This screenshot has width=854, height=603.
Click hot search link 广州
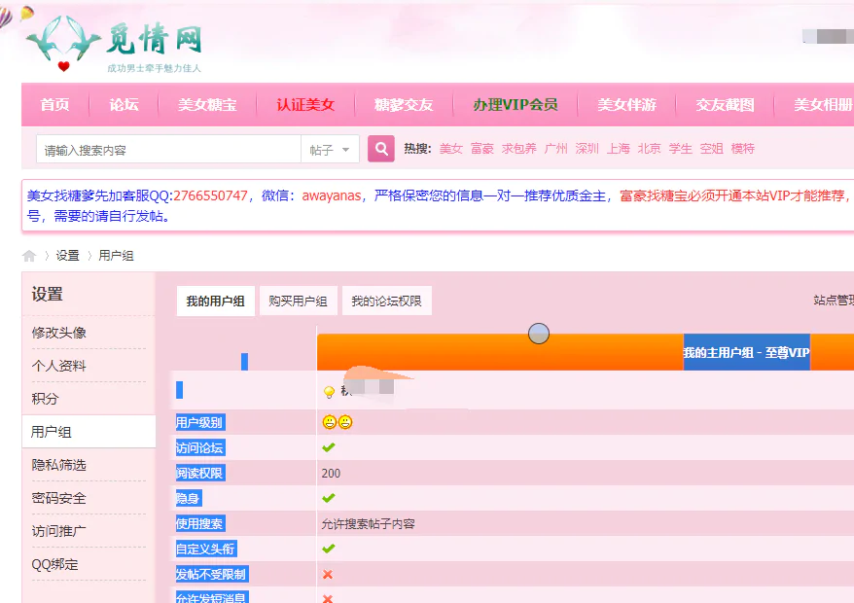[555, 149]
